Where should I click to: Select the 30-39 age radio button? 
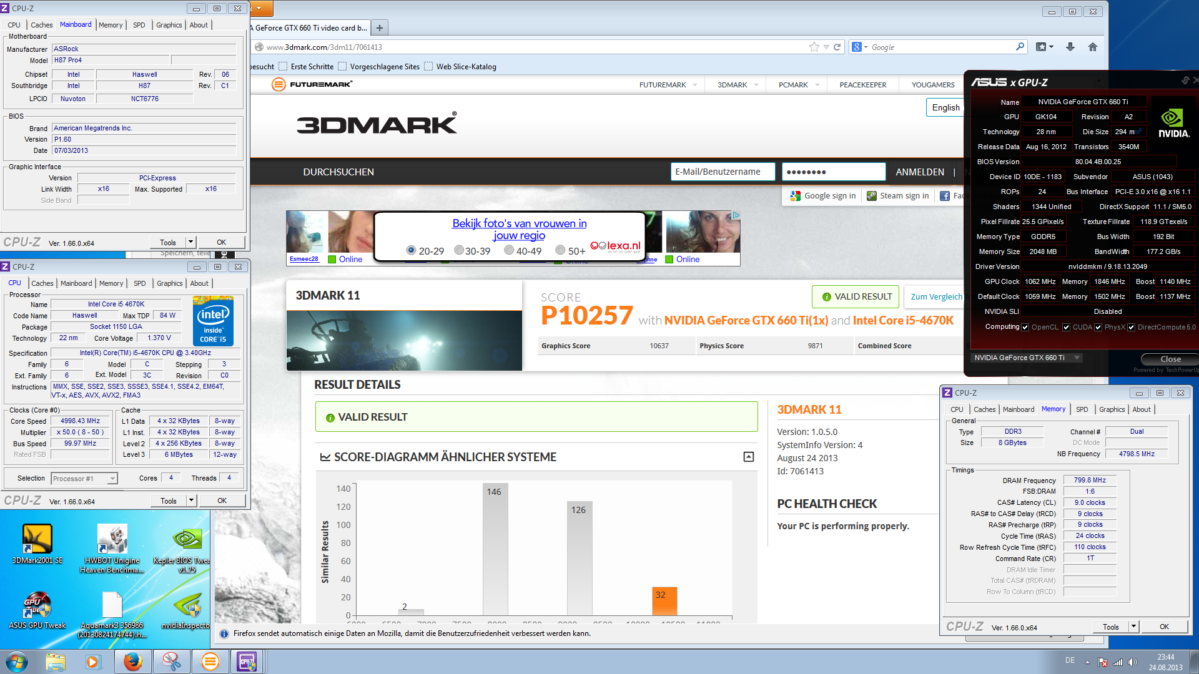459,250
